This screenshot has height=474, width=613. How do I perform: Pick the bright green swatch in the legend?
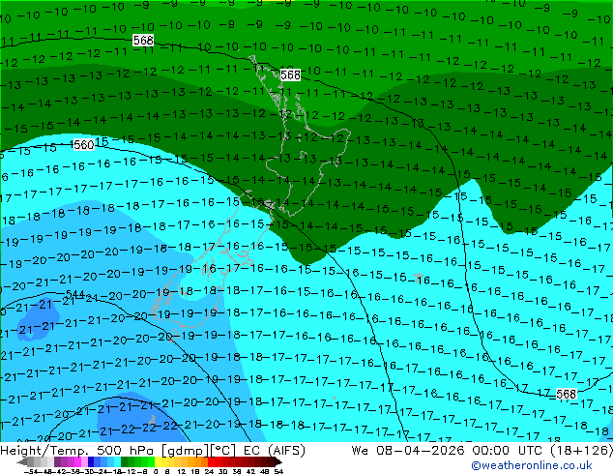(x=151, y=462)
